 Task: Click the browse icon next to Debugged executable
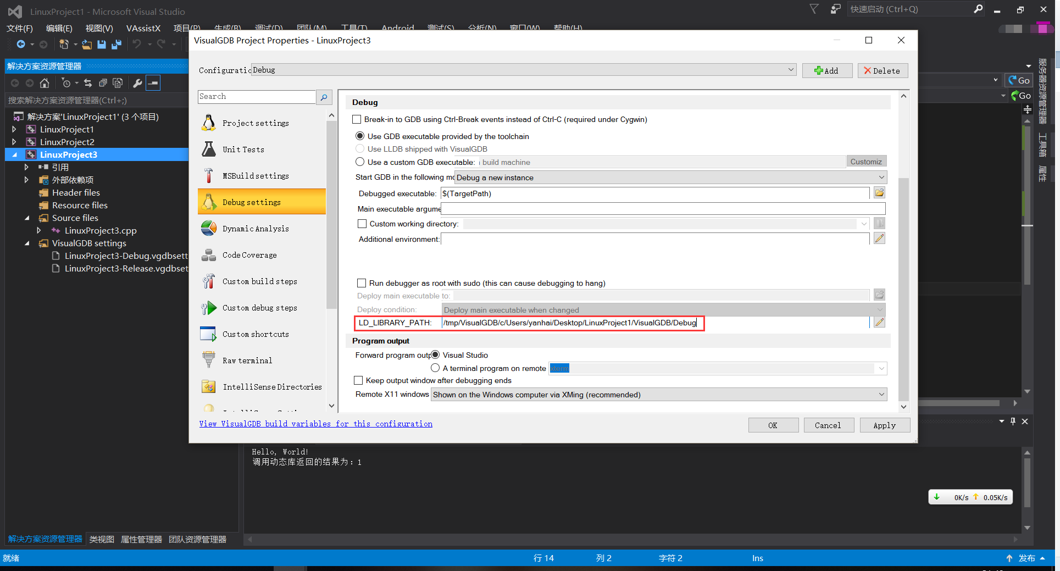tap(879, 192)
